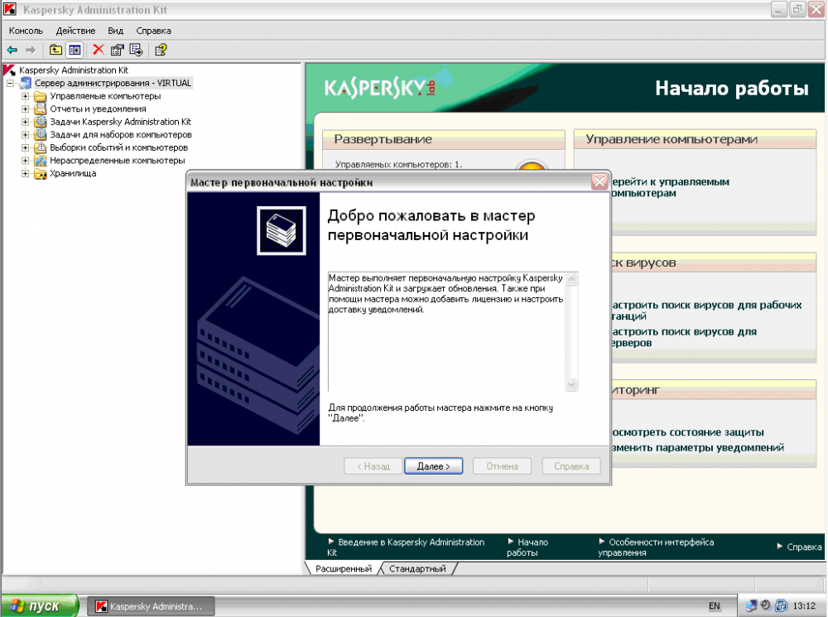
Task: Open the Действие menu
Action: point(75,31)
